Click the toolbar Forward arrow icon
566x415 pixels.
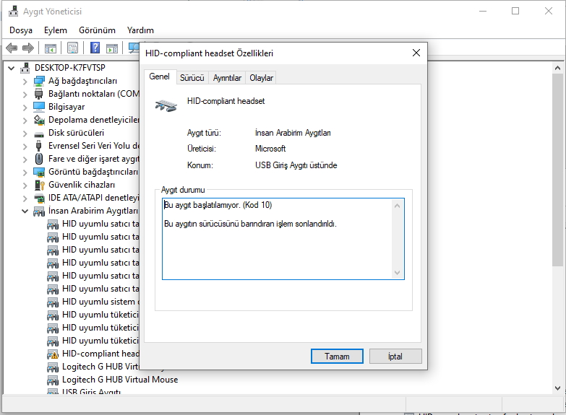tap(28, 48)
